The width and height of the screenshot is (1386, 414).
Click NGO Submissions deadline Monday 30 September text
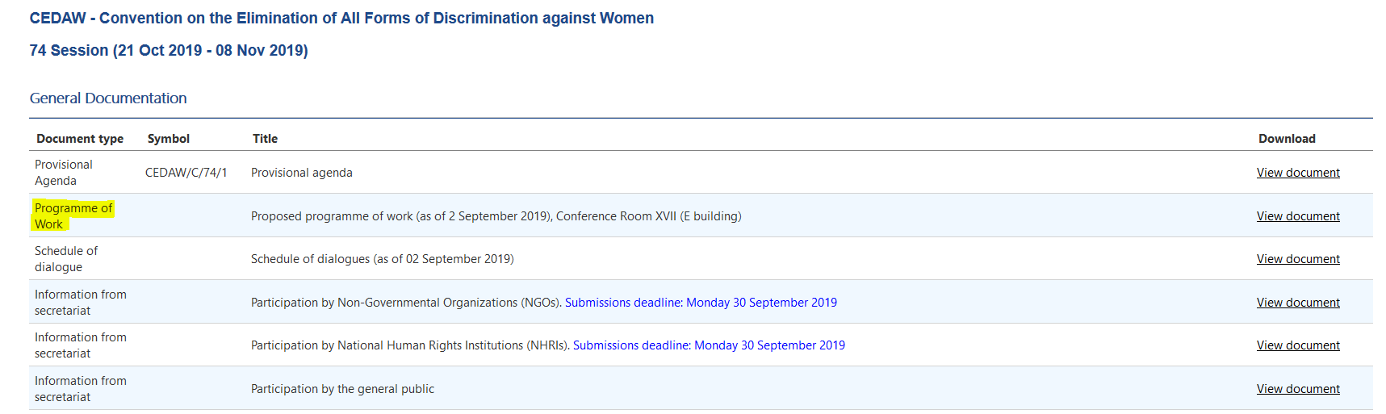pyautogui.click(x=701, y=303)
